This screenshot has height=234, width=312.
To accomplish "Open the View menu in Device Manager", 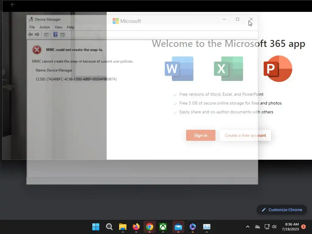I will 58,27.
